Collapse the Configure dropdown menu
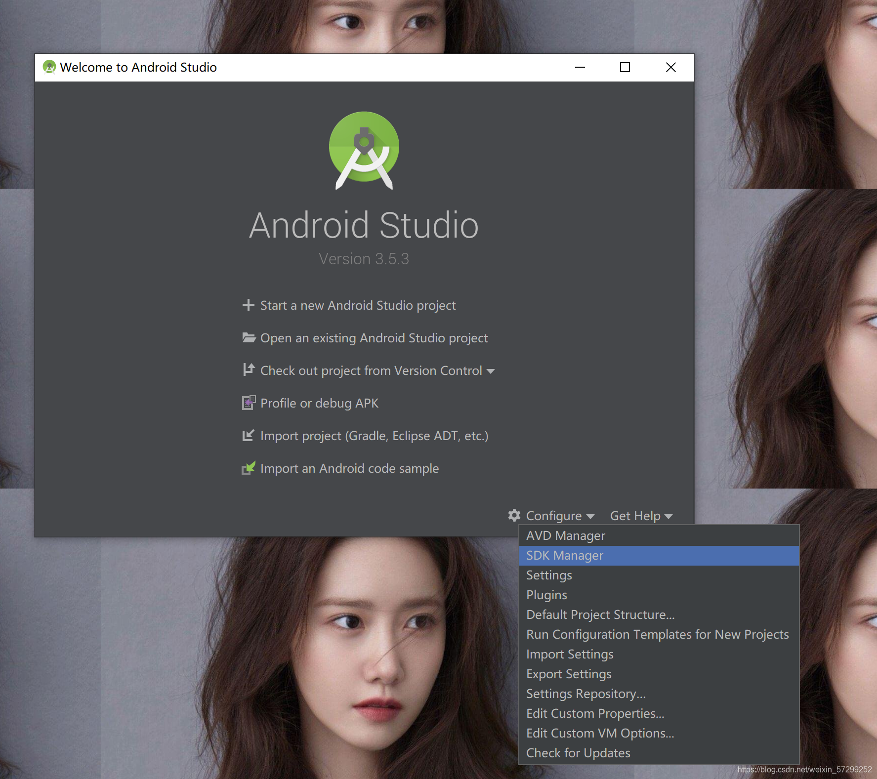 (x=560, y=516)
